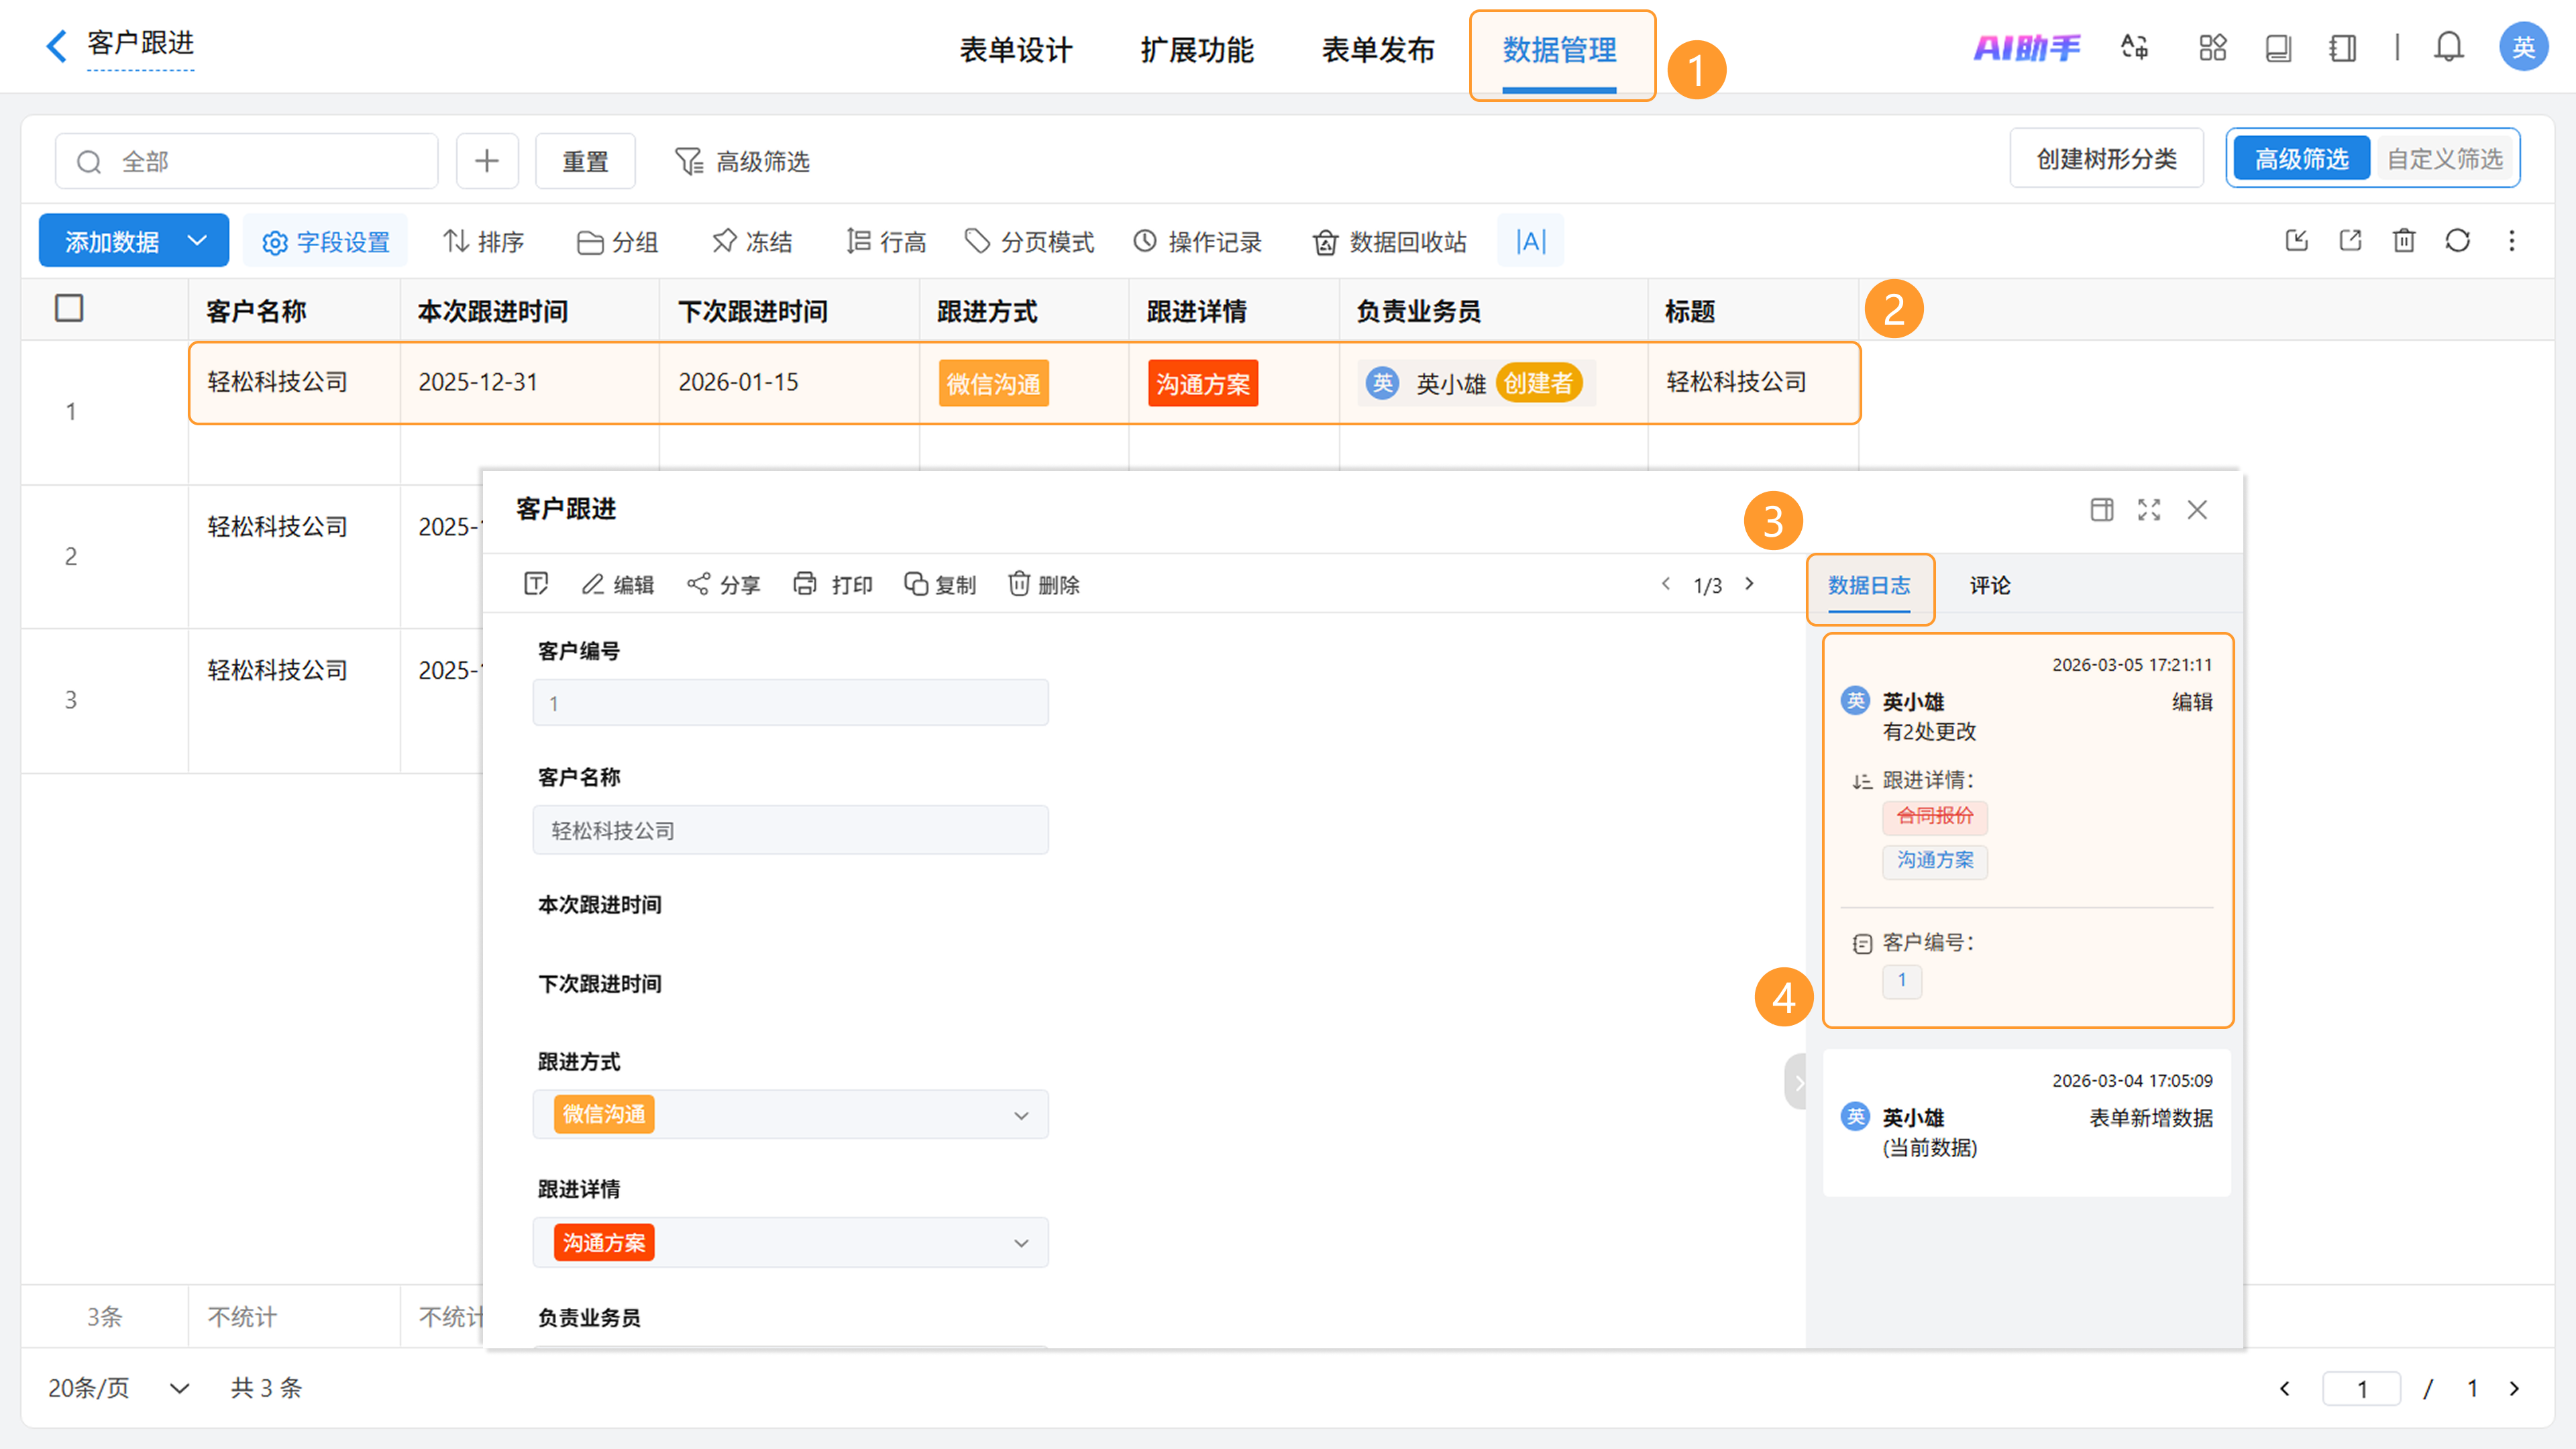This screenshot has width=2576, height=1449.
Task: Click the 重置 button
Action: [585, 161]
